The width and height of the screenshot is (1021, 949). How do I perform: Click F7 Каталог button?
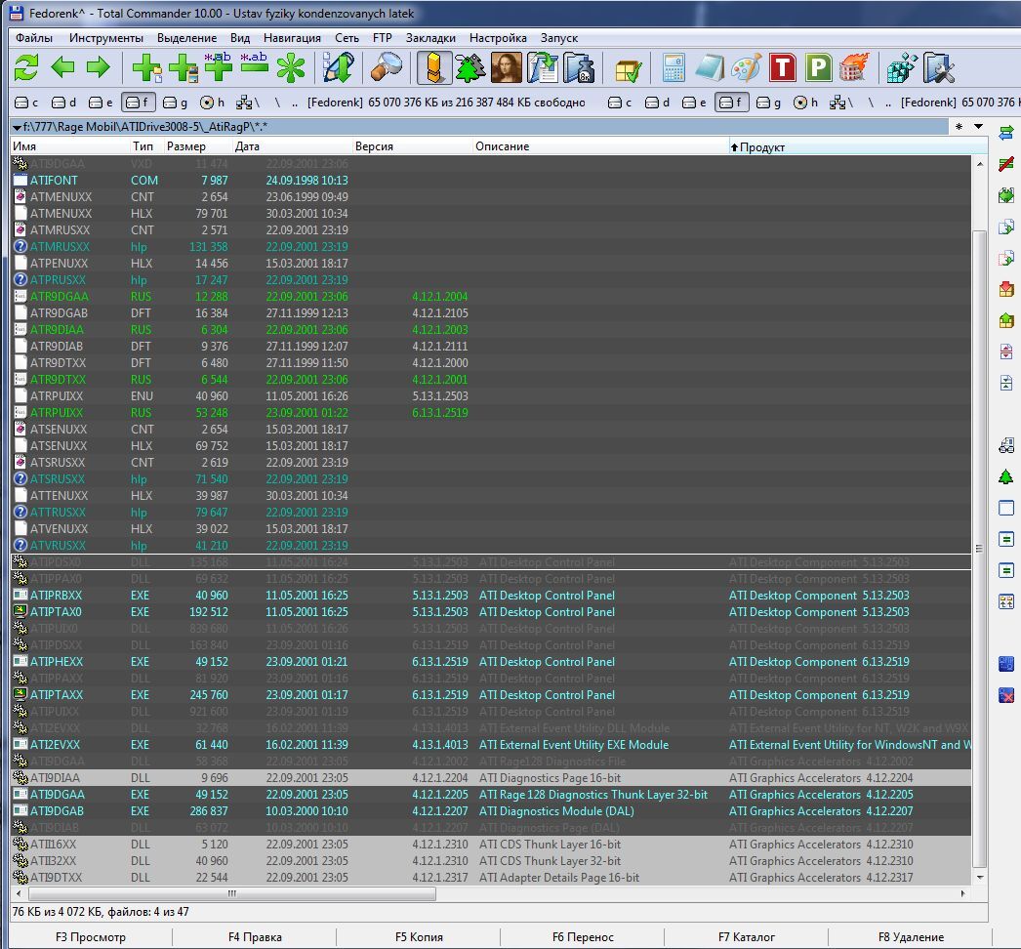(746, 937)
